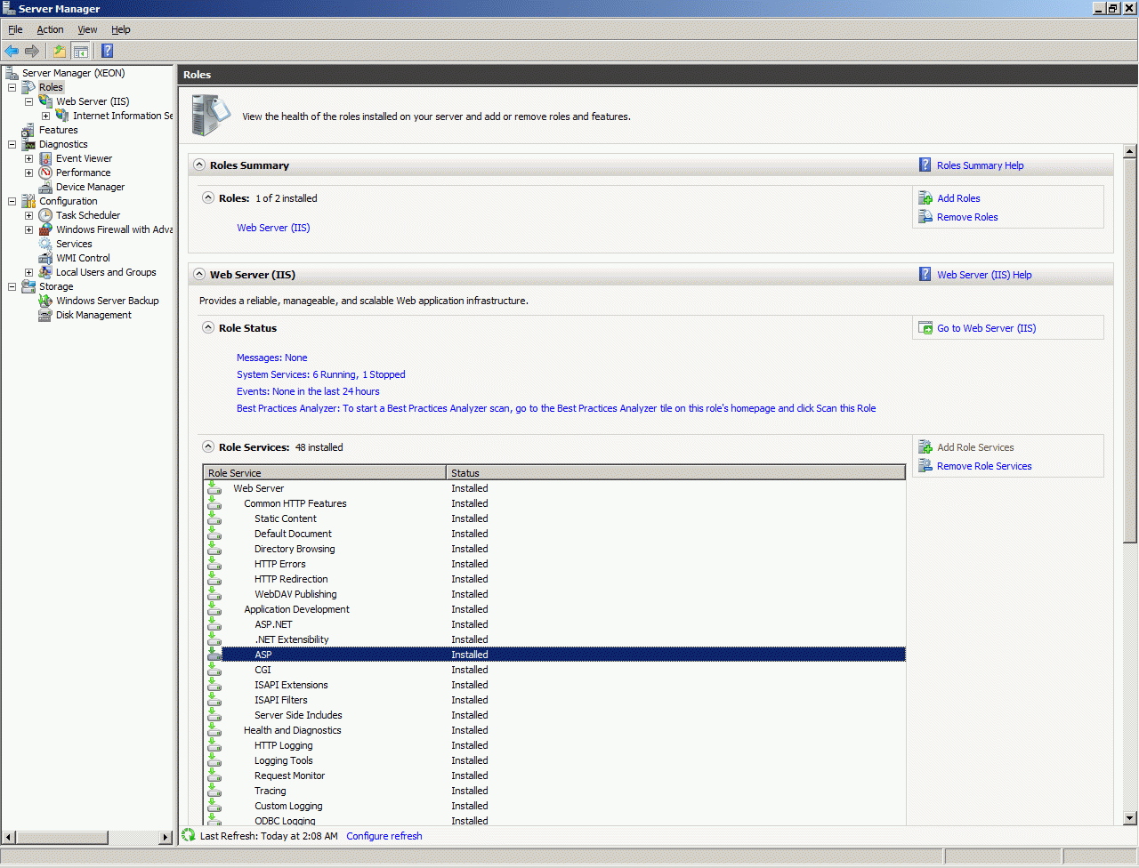Image resolution: width=1139 pixels, height=868 pixels.
Task: Collapse the Web Server (IIS) tree node
Action: (x=28, y=101)
